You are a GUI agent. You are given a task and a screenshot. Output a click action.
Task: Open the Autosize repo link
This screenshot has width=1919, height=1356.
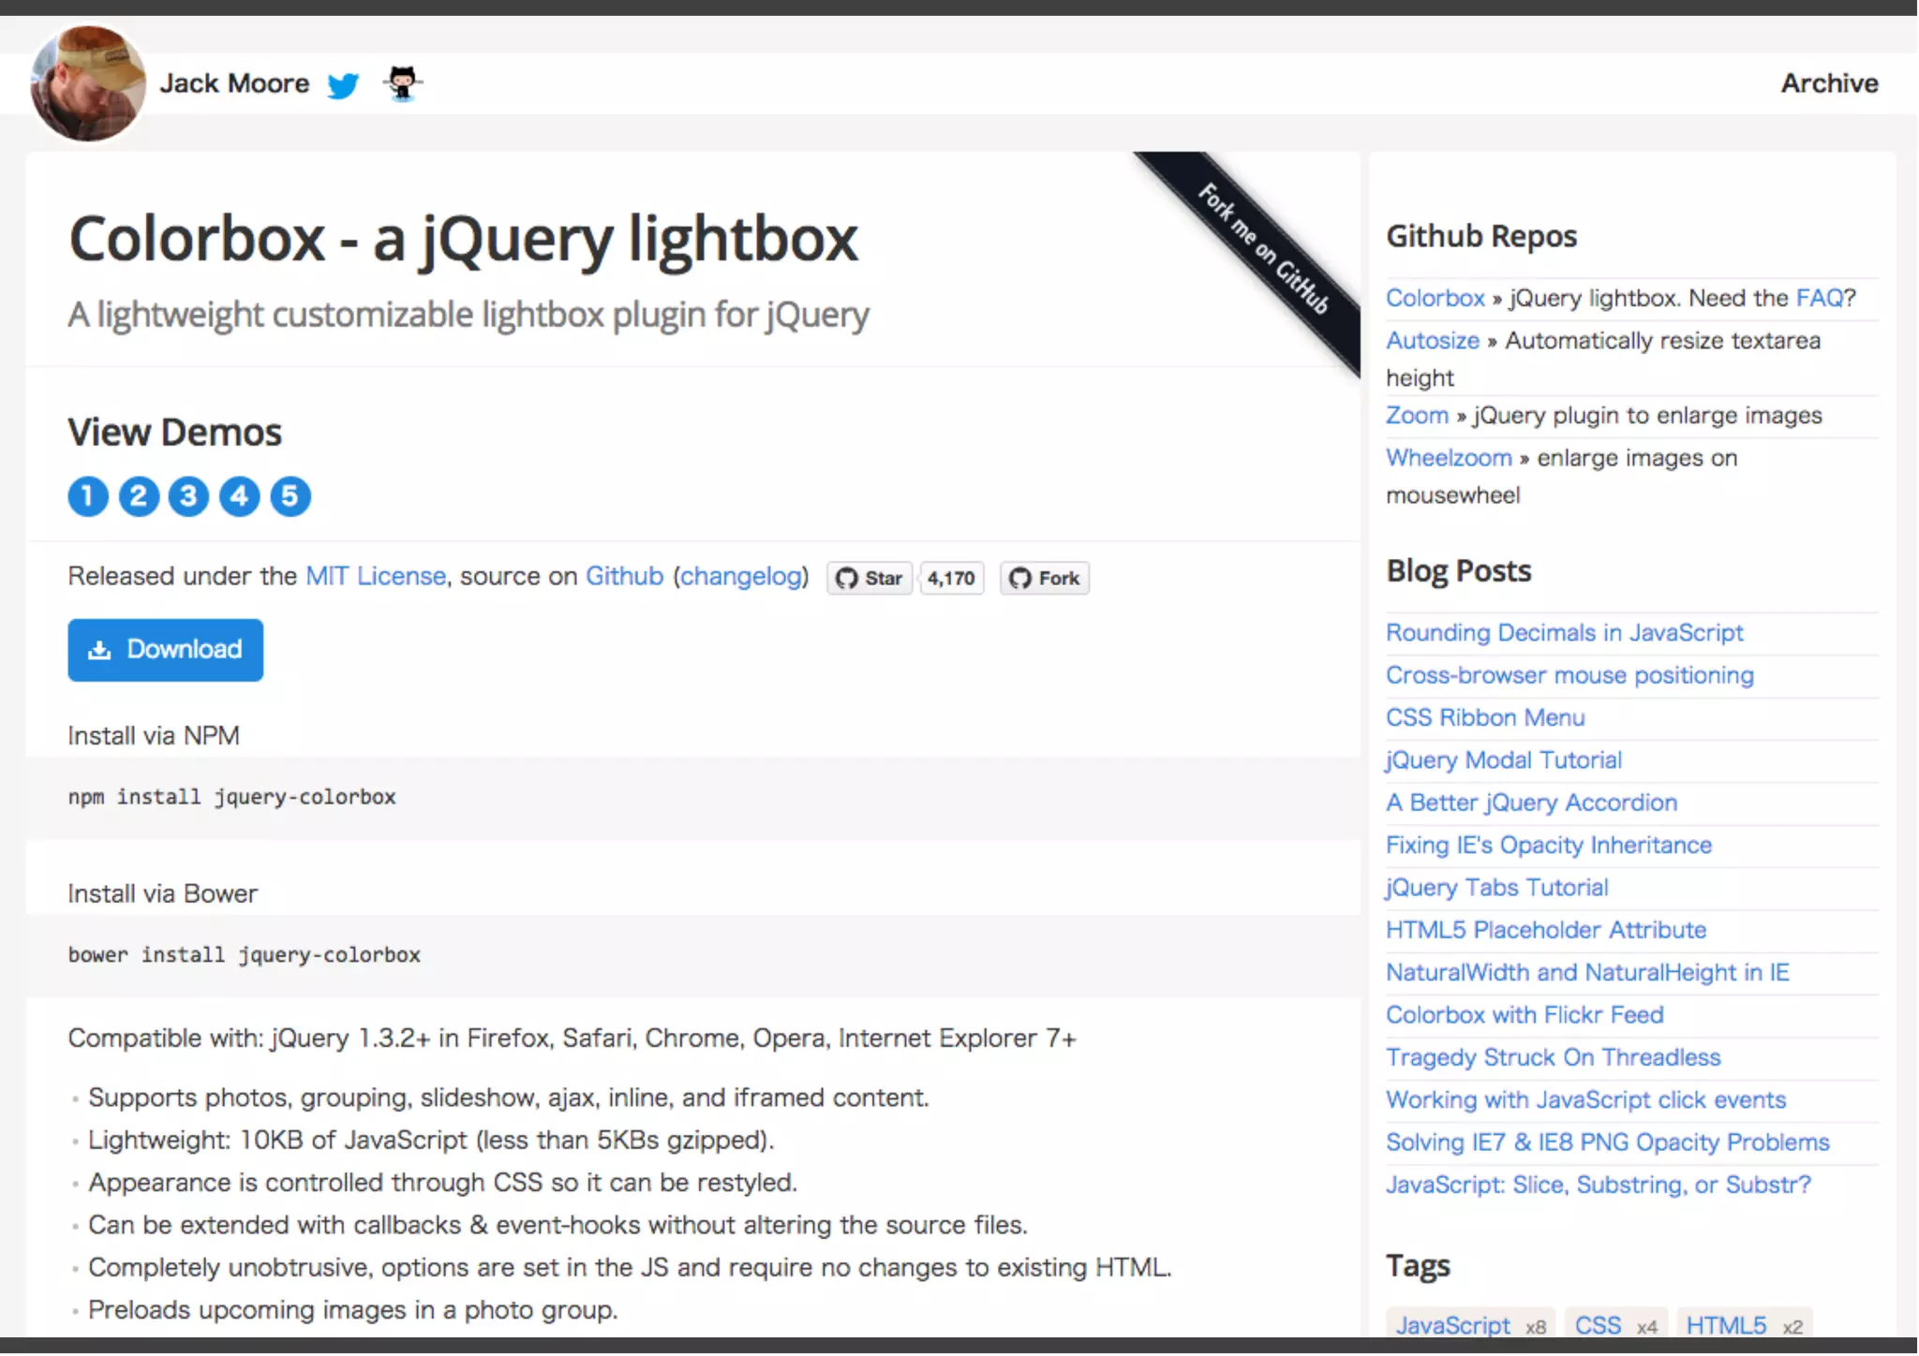[x=1433, y=341]
